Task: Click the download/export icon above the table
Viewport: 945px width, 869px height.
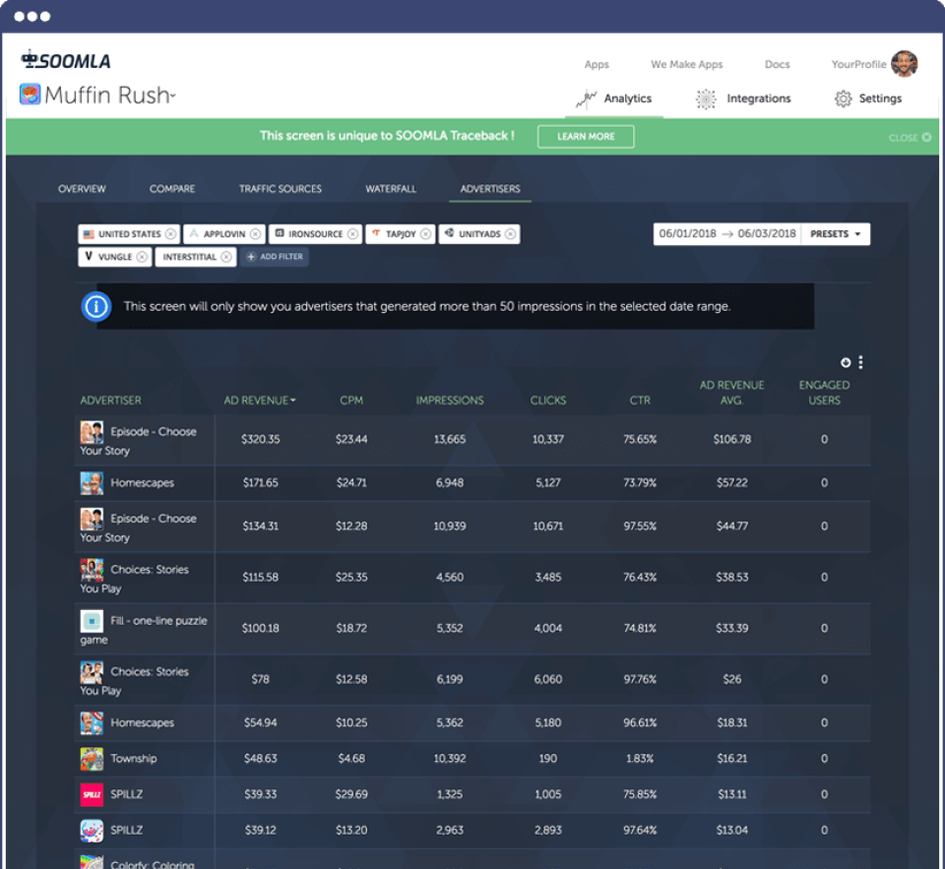Action: coord(845,362)
